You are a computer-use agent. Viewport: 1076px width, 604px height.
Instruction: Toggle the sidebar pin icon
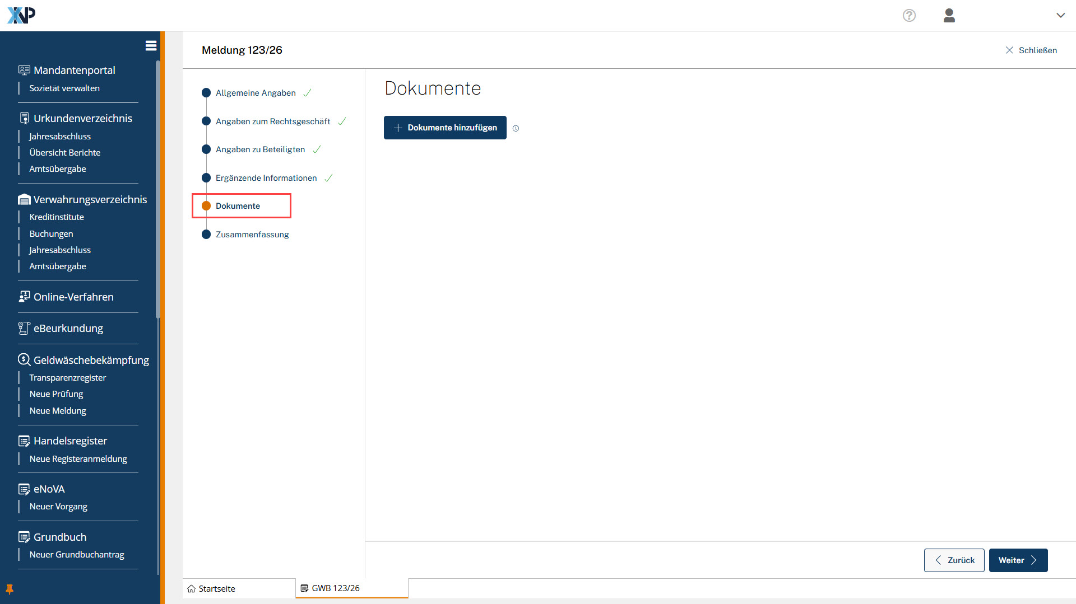click(x=10, y=589)
